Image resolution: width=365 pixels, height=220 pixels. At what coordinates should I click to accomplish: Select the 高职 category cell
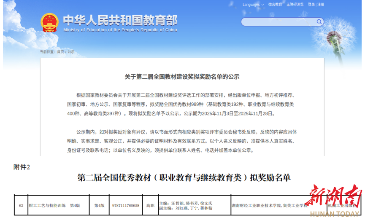150,205
